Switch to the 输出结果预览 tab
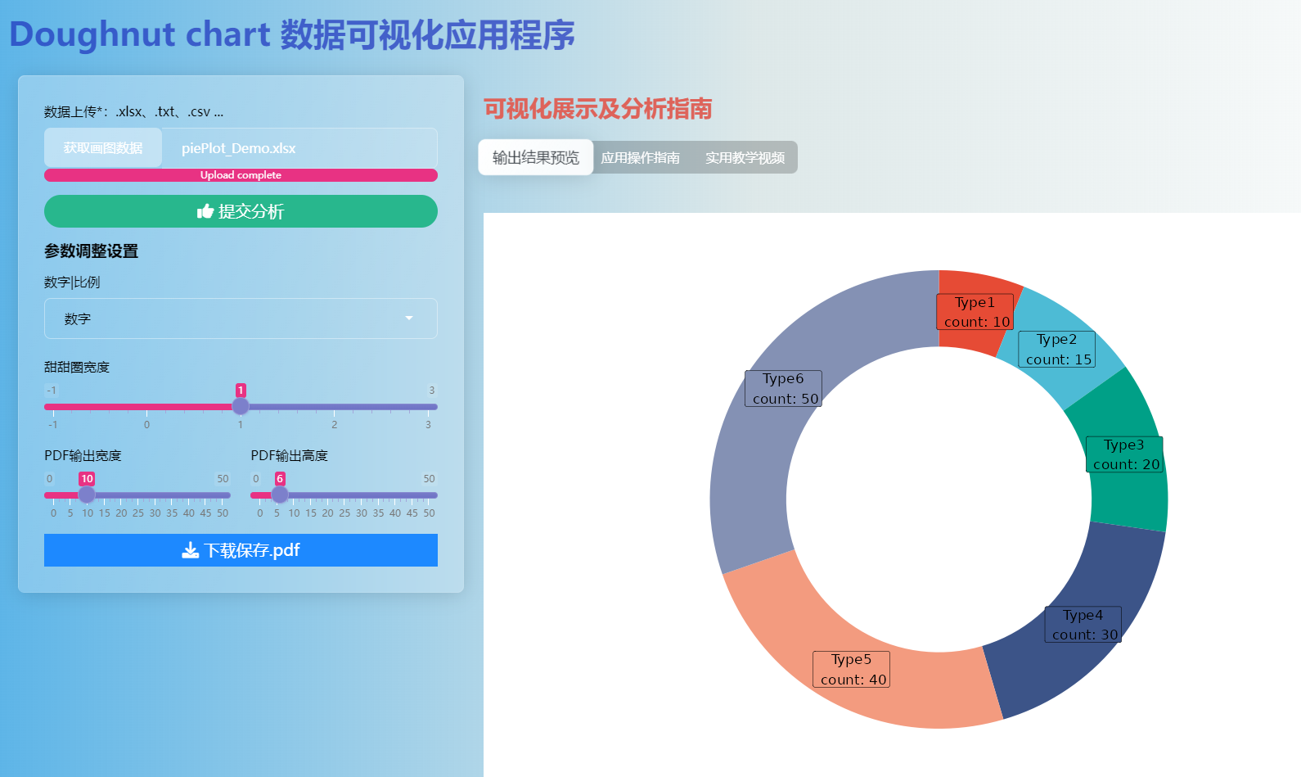Screen dimensions: 1301x777 (535, 158)
